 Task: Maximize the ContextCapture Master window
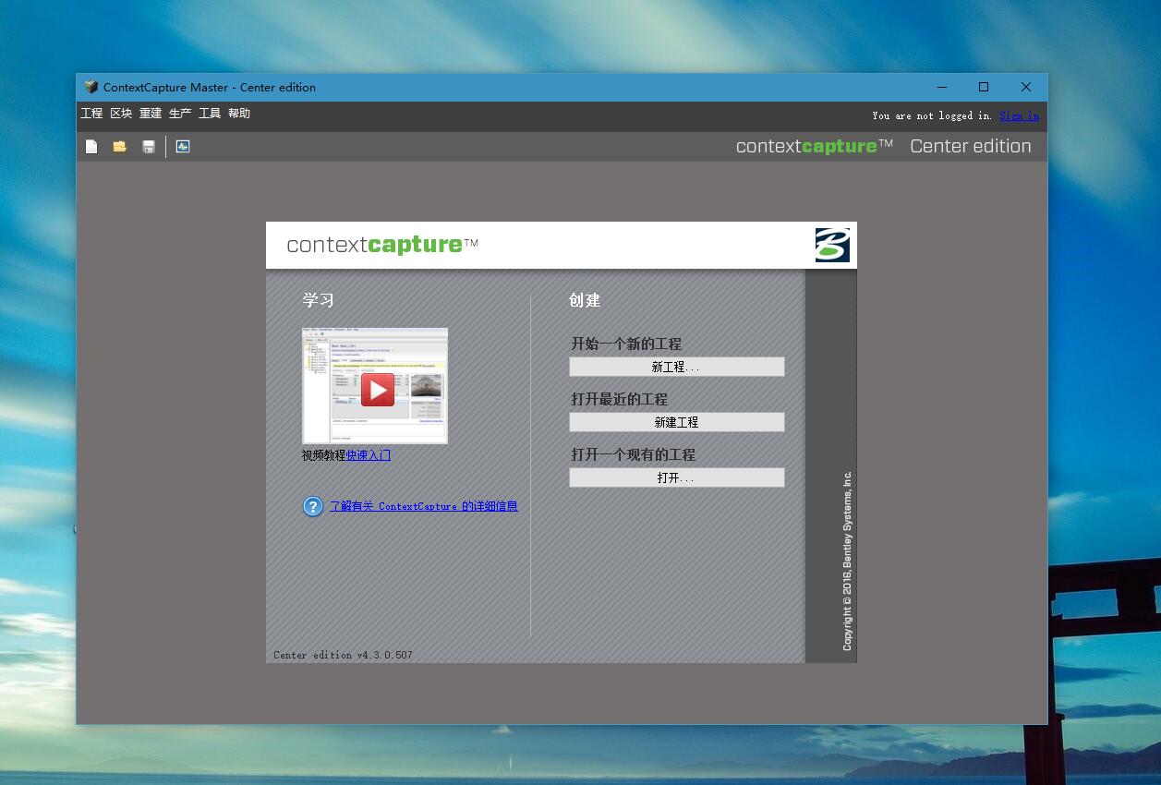[984, 87]
